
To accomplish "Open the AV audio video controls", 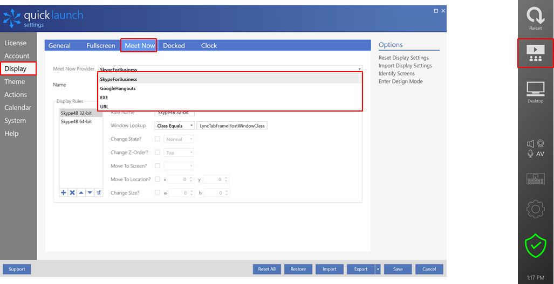I will tap(535, 149).
